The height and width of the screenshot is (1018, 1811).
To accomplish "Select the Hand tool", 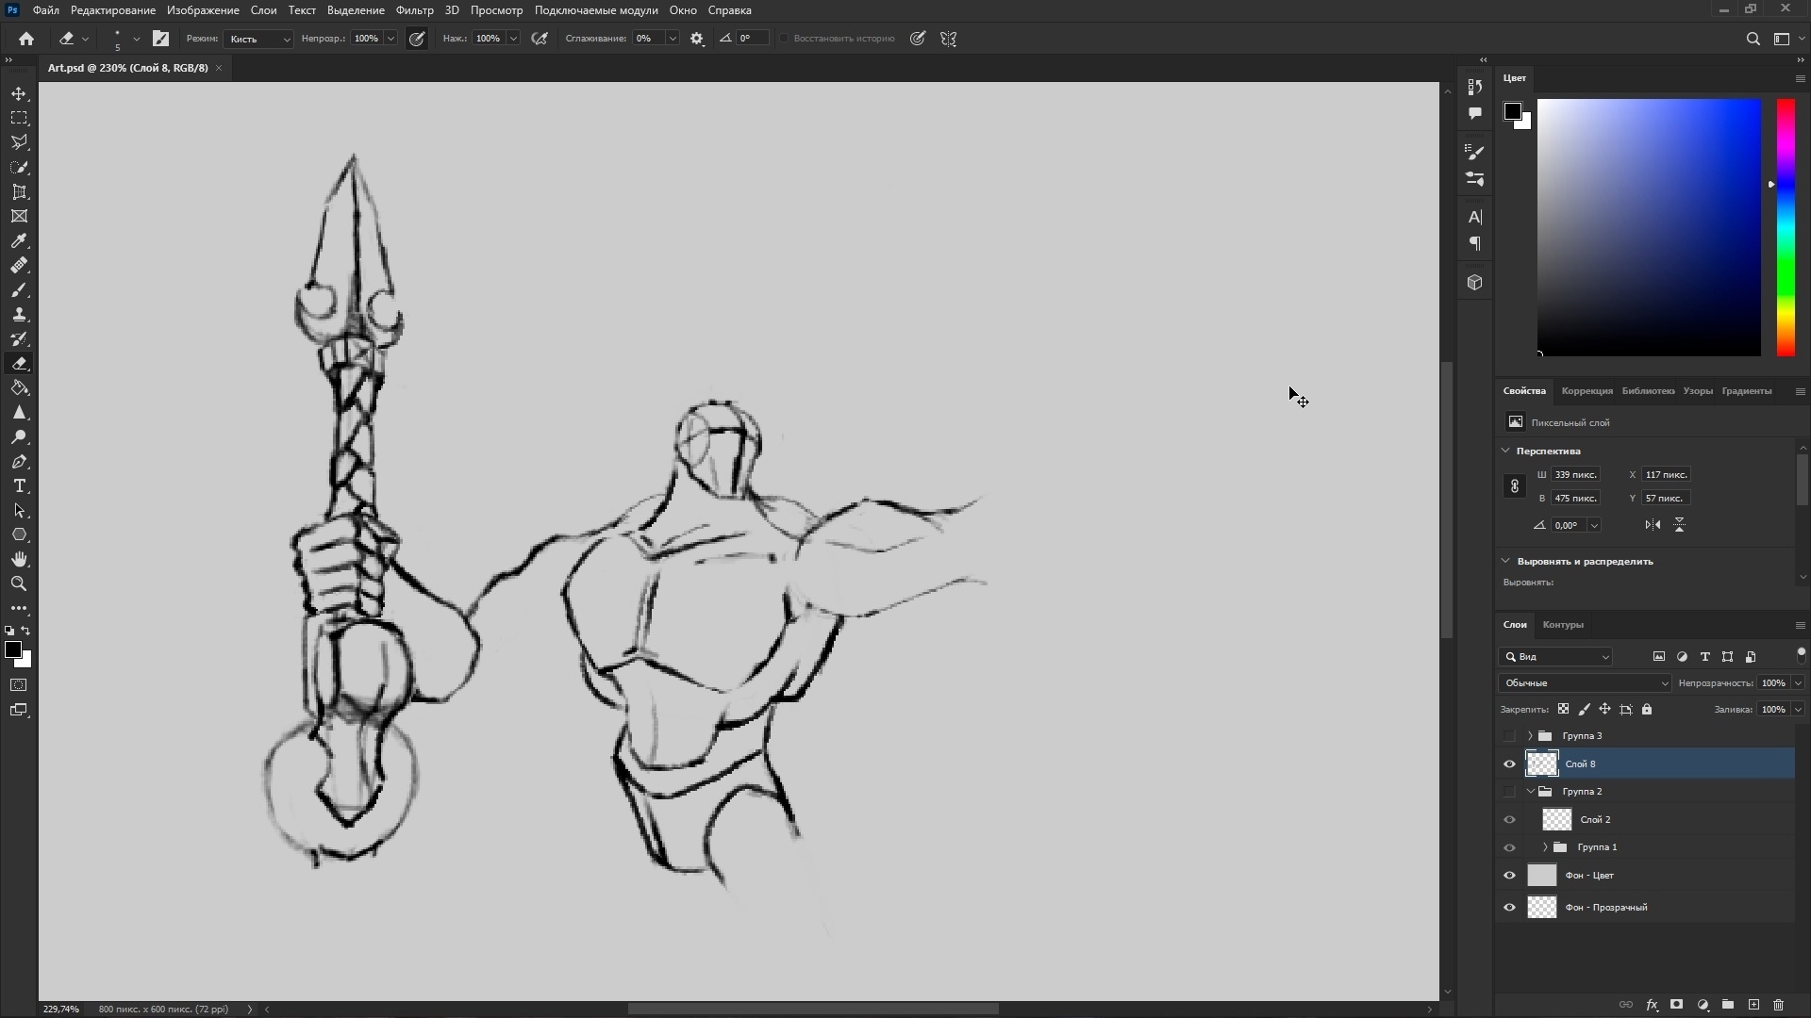I will (19, 559).
